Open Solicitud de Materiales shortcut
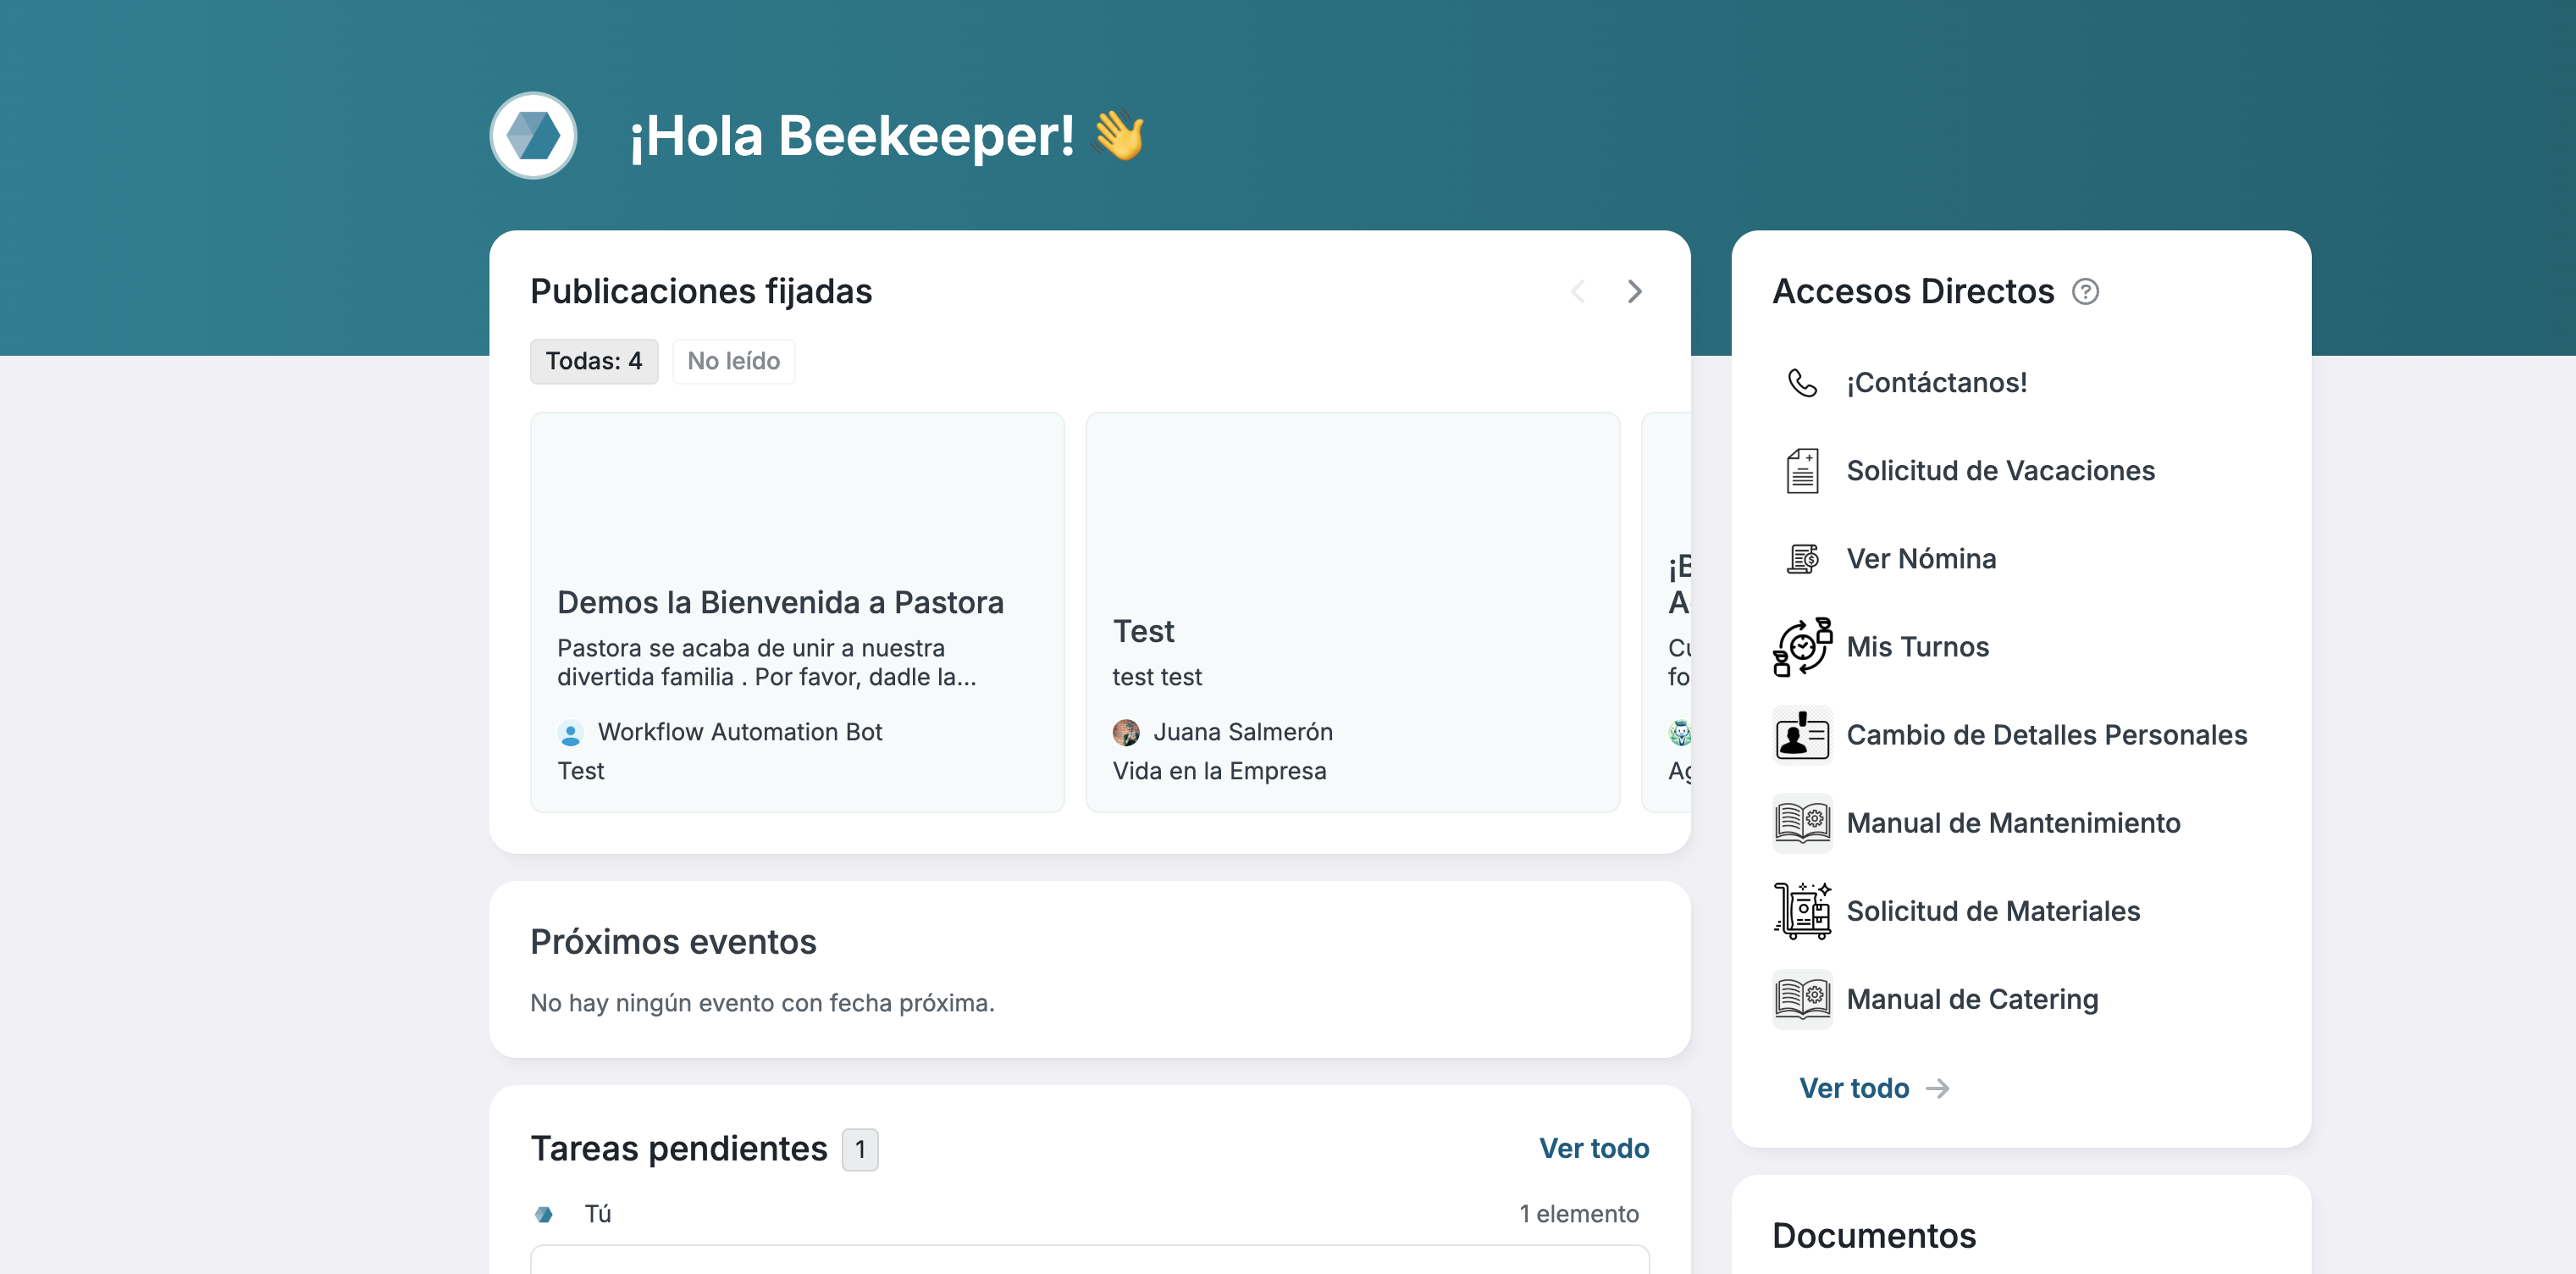Viewport: 2576px width, 1274px height. pyautogui.click(x=1993, y=911)
